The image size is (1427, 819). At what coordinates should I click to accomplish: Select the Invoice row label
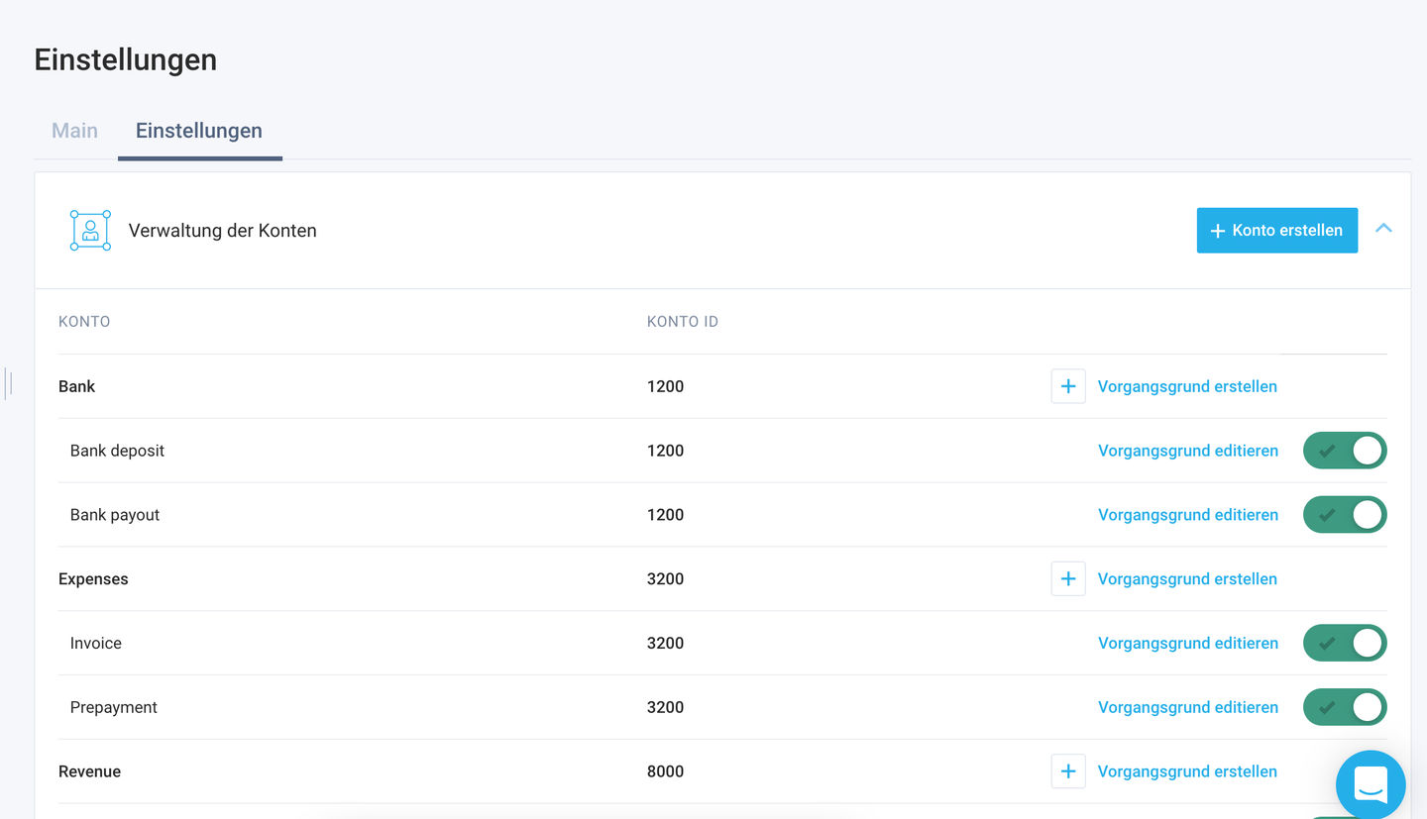point(96,643)
